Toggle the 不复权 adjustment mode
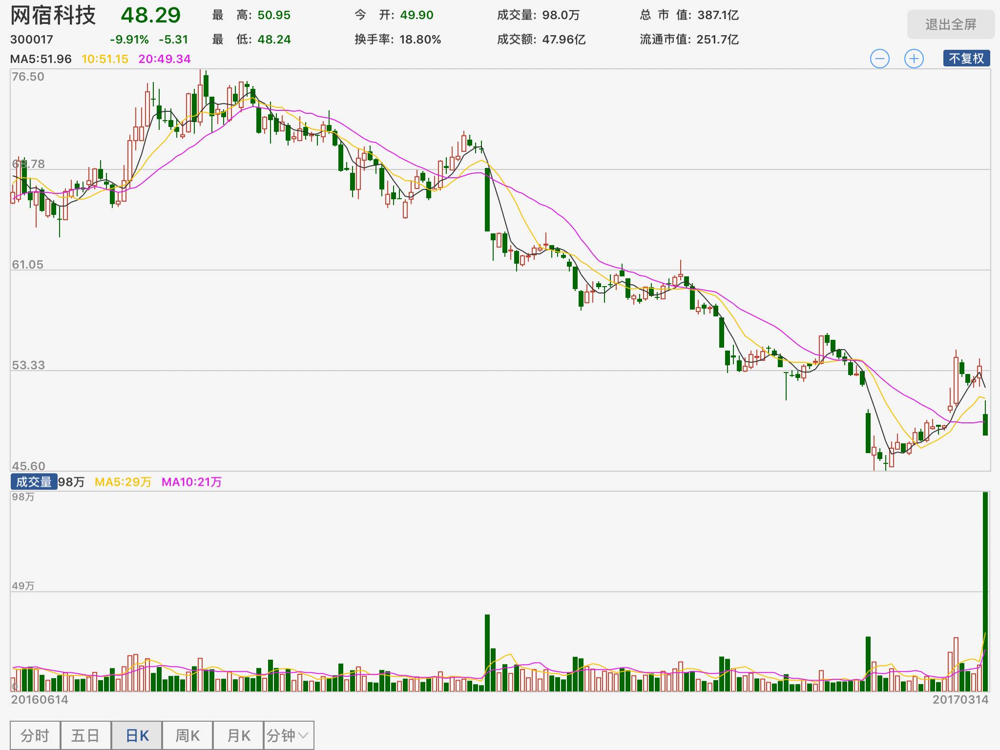This screenshot has width=1000, height=750. click(x=966, y=59)
